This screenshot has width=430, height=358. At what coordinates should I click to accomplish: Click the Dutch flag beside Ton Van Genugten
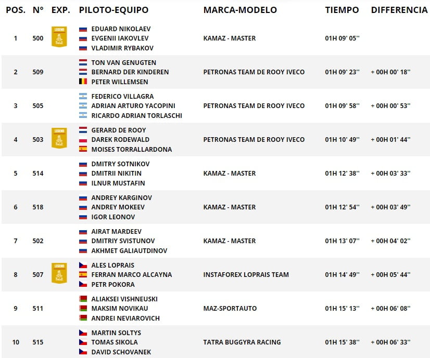click(x=83, y=62)
